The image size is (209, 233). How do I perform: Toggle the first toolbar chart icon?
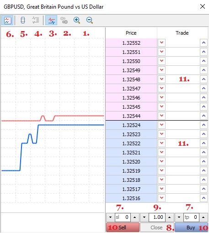(x=7, y=20)
